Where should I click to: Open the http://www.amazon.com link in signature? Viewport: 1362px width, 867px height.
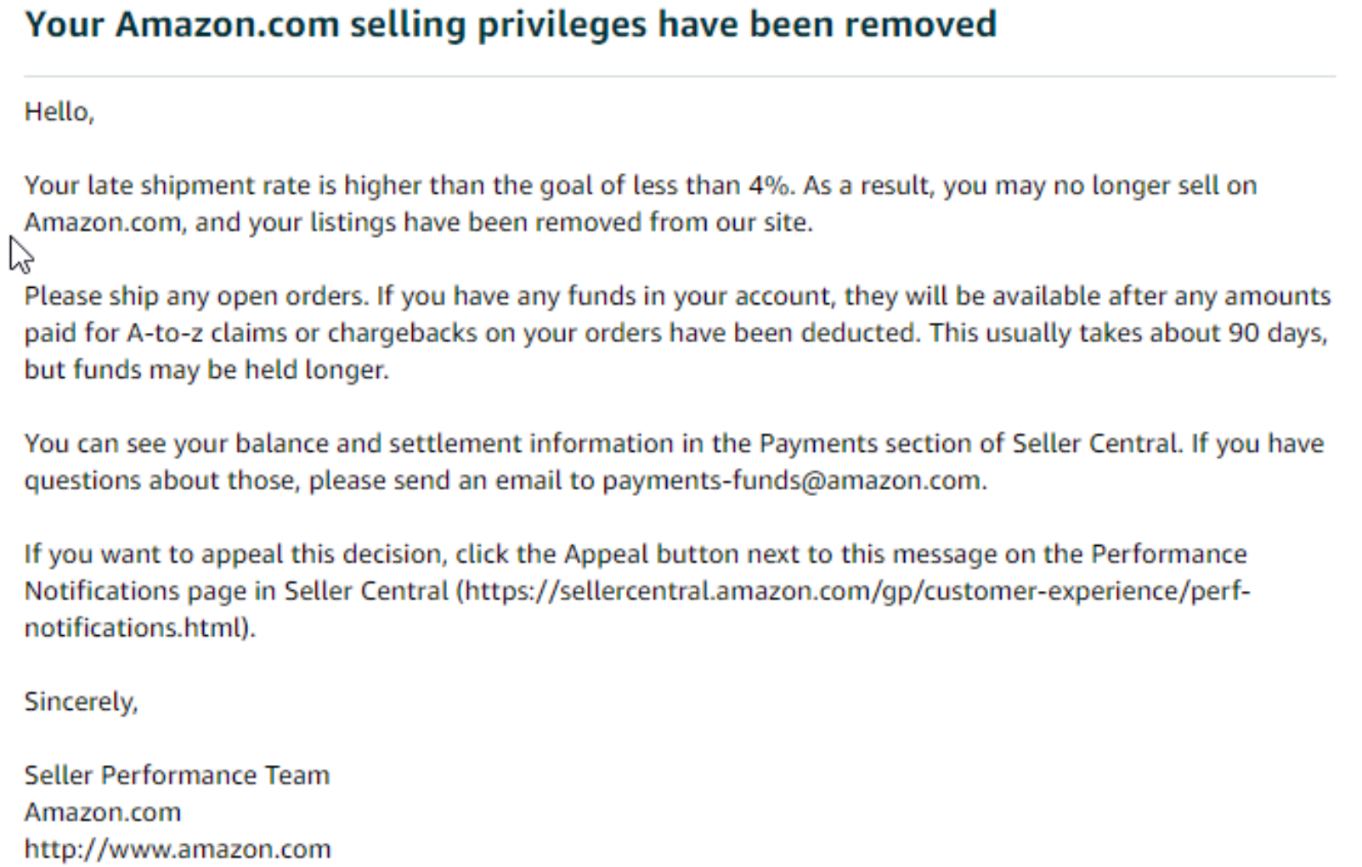coord(177,849)
